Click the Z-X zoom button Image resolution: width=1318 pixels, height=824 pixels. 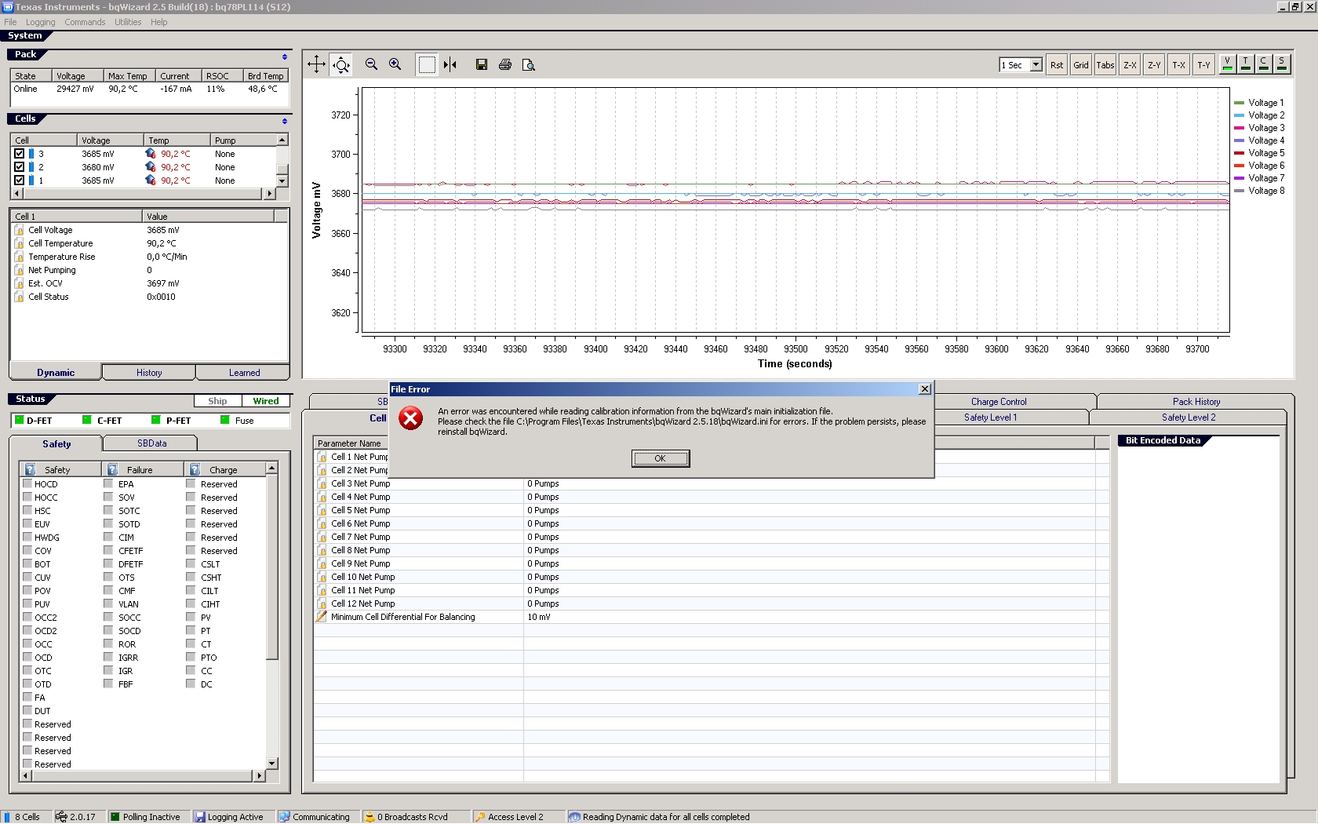(x=1130, y=65)
